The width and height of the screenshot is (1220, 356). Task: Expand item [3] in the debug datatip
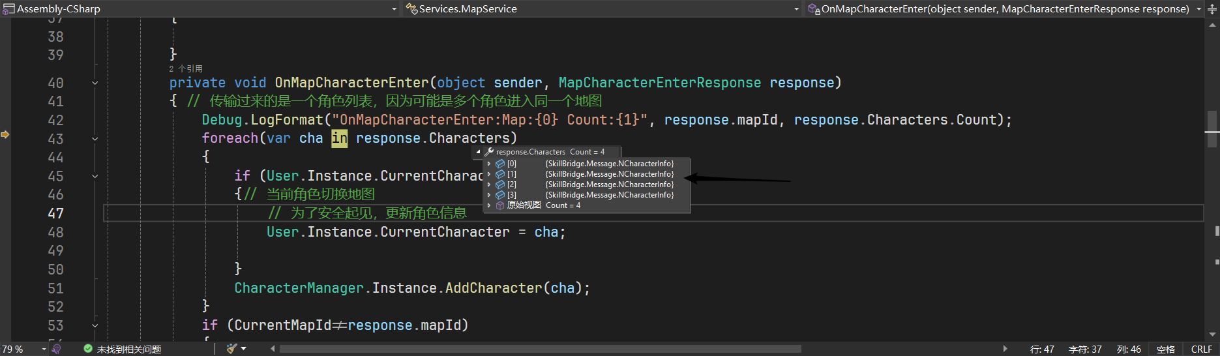[489, 195]
